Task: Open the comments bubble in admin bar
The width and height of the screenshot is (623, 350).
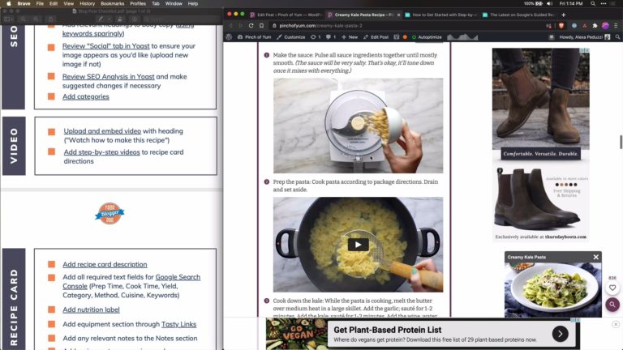Action: (331, 37)
